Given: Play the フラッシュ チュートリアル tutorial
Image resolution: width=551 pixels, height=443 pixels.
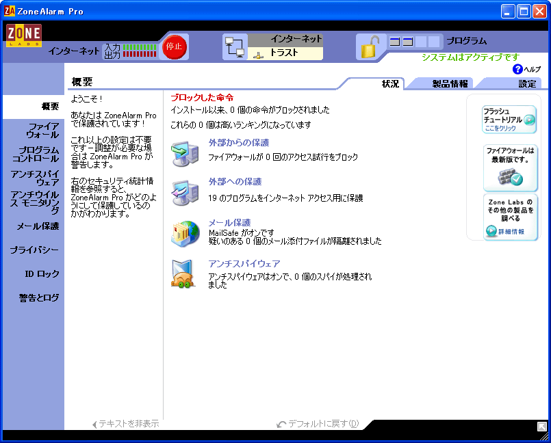Looking at the screenshot, I should (x=529, y=120).
